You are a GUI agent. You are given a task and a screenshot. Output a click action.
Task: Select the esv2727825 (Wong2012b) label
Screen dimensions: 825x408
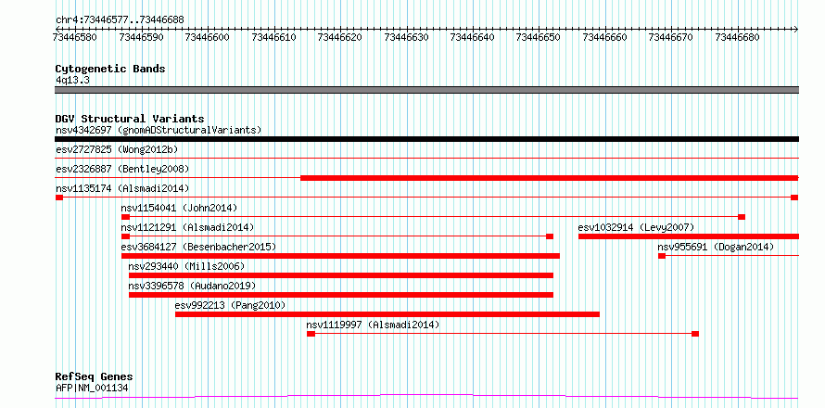[117, 149]
